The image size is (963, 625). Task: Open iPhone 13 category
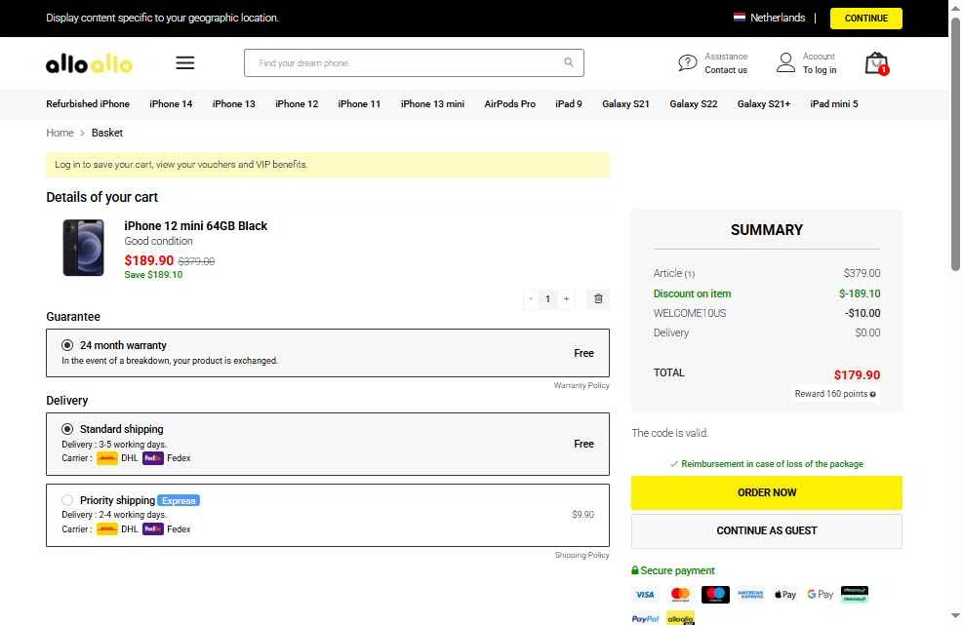233,103
